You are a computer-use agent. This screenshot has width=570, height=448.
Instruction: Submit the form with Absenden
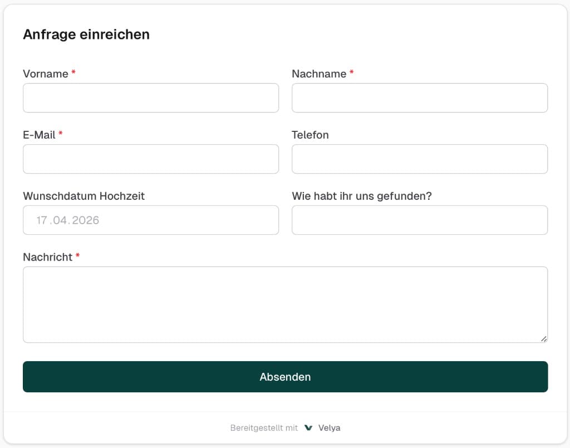[x=286, y=377]
